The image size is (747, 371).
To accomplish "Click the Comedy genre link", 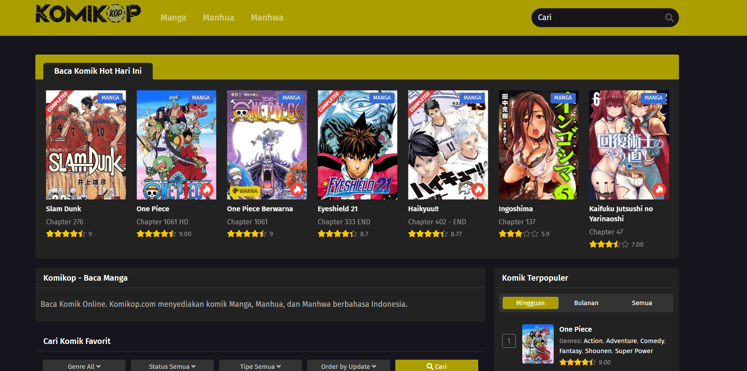I will pyautogui.click(x=652, y=341).
